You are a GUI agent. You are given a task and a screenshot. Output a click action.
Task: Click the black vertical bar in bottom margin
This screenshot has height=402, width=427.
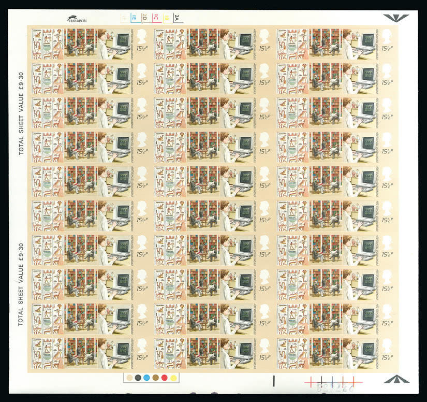pyautogui.click(x=274, y=381)
